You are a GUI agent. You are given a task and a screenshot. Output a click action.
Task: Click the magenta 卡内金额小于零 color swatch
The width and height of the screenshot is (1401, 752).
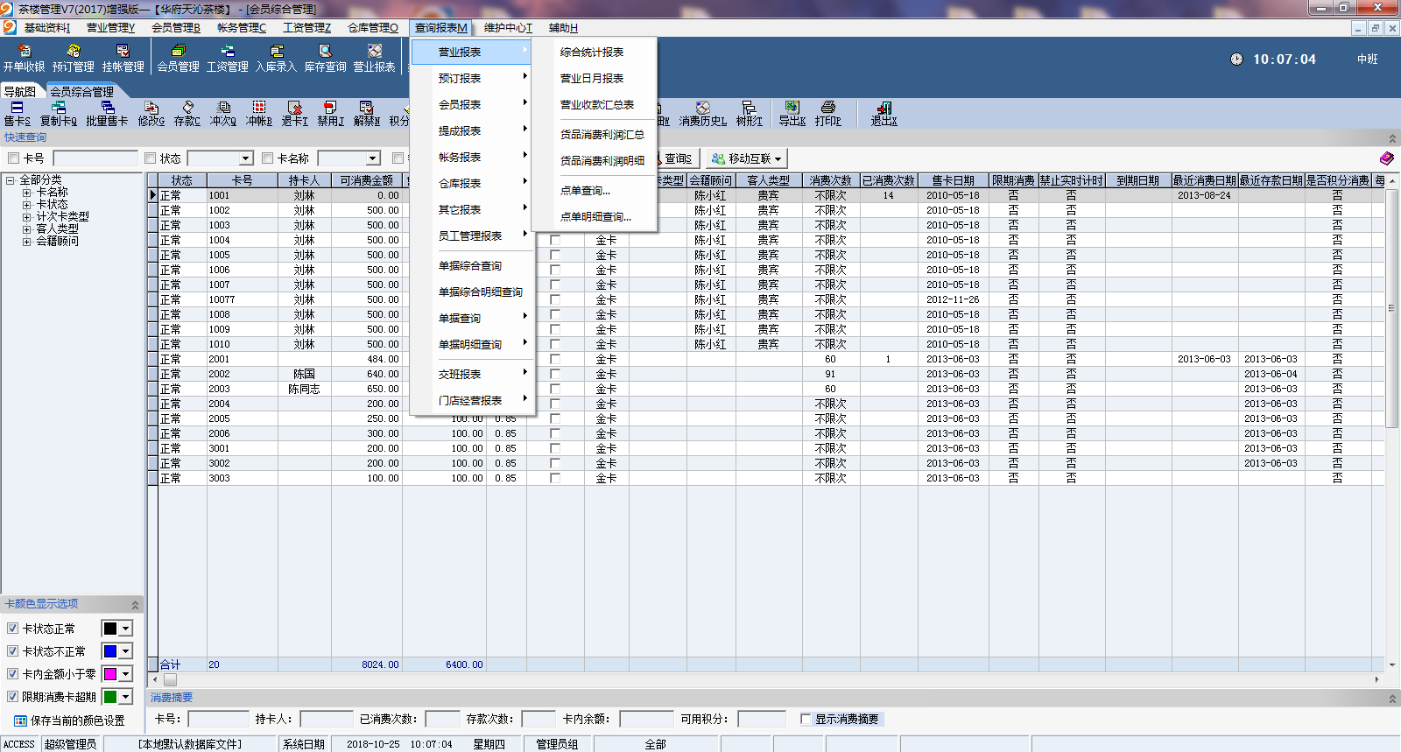(110, 674)
